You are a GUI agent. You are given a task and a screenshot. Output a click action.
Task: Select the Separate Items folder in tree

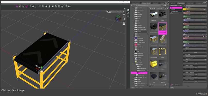click(x=139, y=73)
